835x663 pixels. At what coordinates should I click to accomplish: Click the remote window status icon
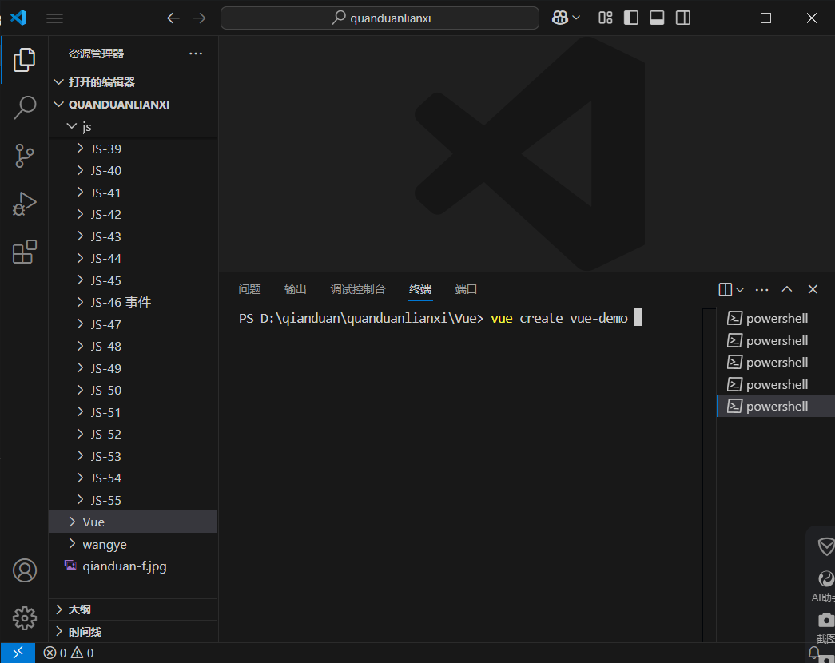(18, 653)
